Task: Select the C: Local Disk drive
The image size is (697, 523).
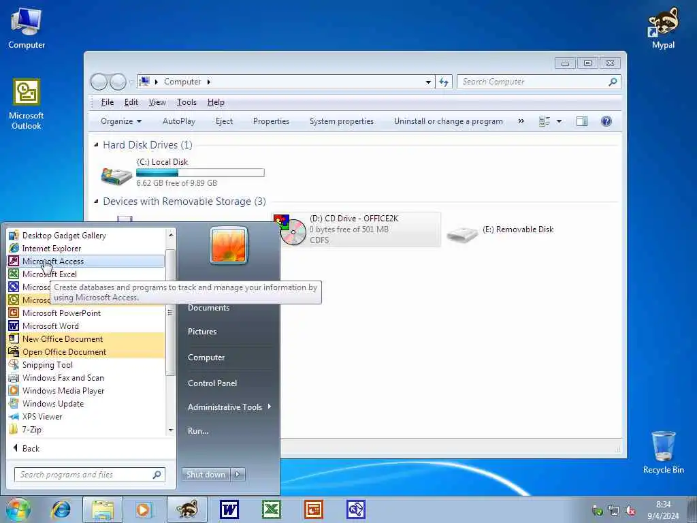Action: click(182, 172)
